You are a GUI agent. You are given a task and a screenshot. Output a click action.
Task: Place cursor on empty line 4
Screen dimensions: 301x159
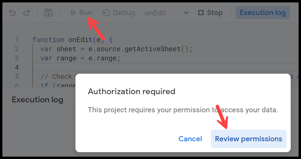165,67
